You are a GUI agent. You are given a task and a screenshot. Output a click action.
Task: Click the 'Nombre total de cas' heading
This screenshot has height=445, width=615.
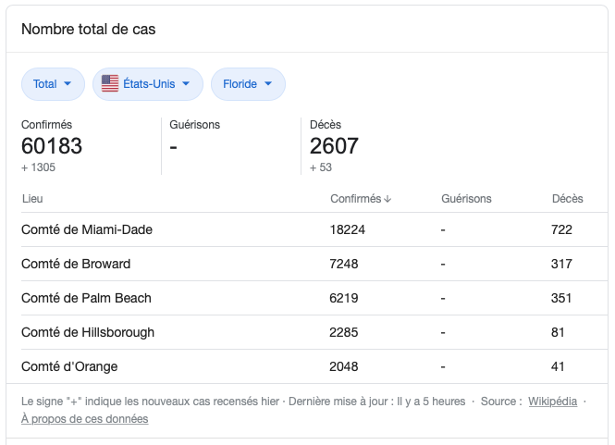(89, 30)
